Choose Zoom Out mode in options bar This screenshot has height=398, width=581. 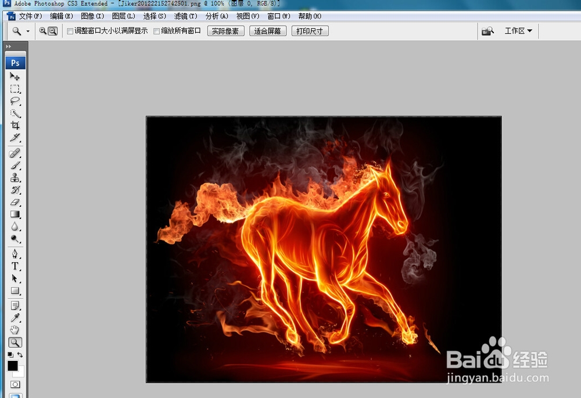coord(53,31)
